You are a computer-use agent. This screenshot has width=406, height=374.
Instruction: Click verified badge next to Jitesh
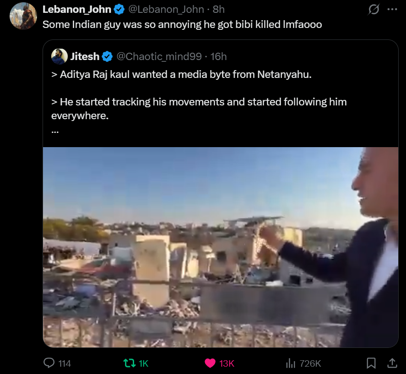point(108,56)
